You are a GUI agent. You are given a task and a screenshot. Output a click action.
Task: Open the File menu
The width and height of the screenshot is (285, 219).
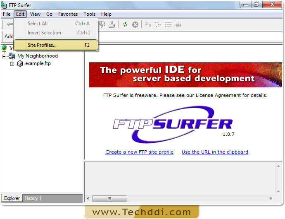coord(7,14)
